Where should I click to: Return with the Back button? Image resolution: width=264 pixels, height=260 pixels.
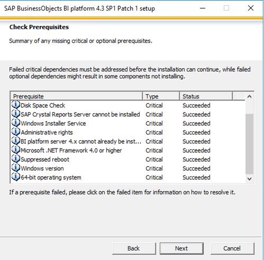(134, 248)
